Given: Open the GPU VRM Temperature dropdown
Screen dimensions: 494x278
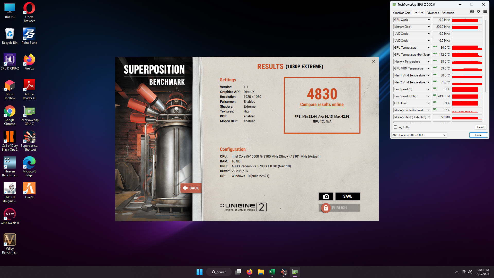Looking at the screenshot, I should pyautogui.click(x=429, y=68).
